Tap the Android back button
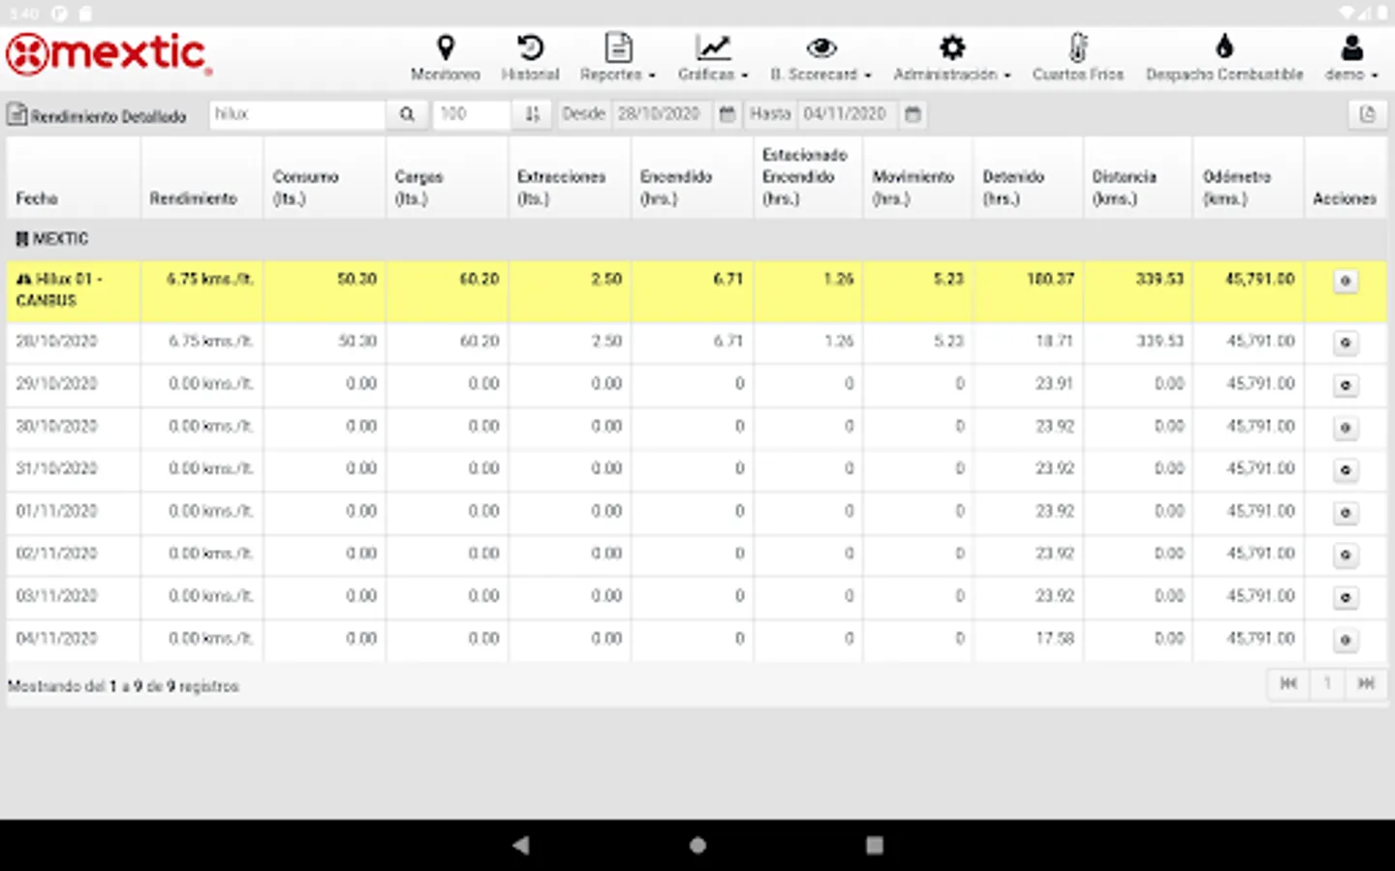The image size is (1395, 871). (521, 845)
